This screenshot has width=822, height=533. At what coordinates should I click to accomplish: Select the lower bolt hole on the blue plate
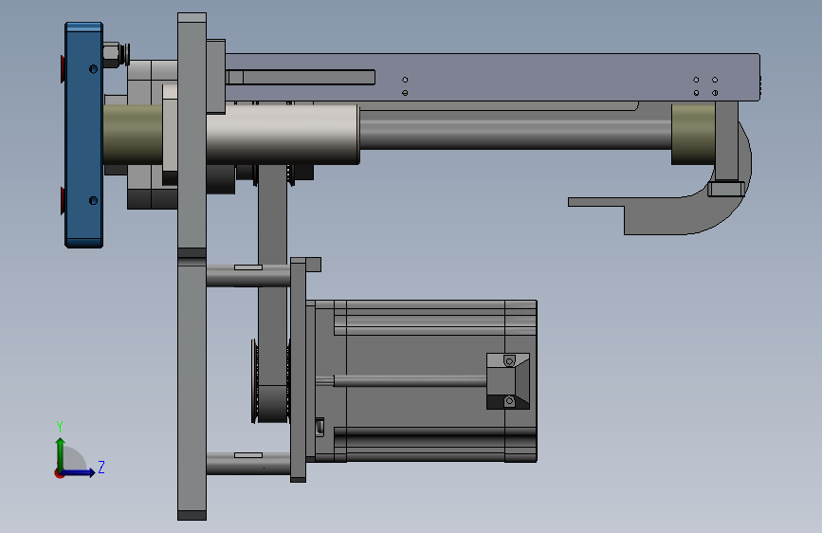(x=93, y=200)
